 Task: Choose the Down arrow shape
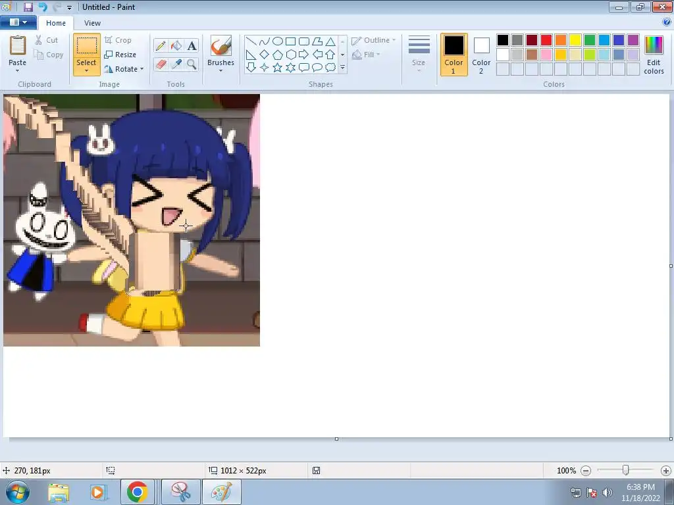(251, 68)
